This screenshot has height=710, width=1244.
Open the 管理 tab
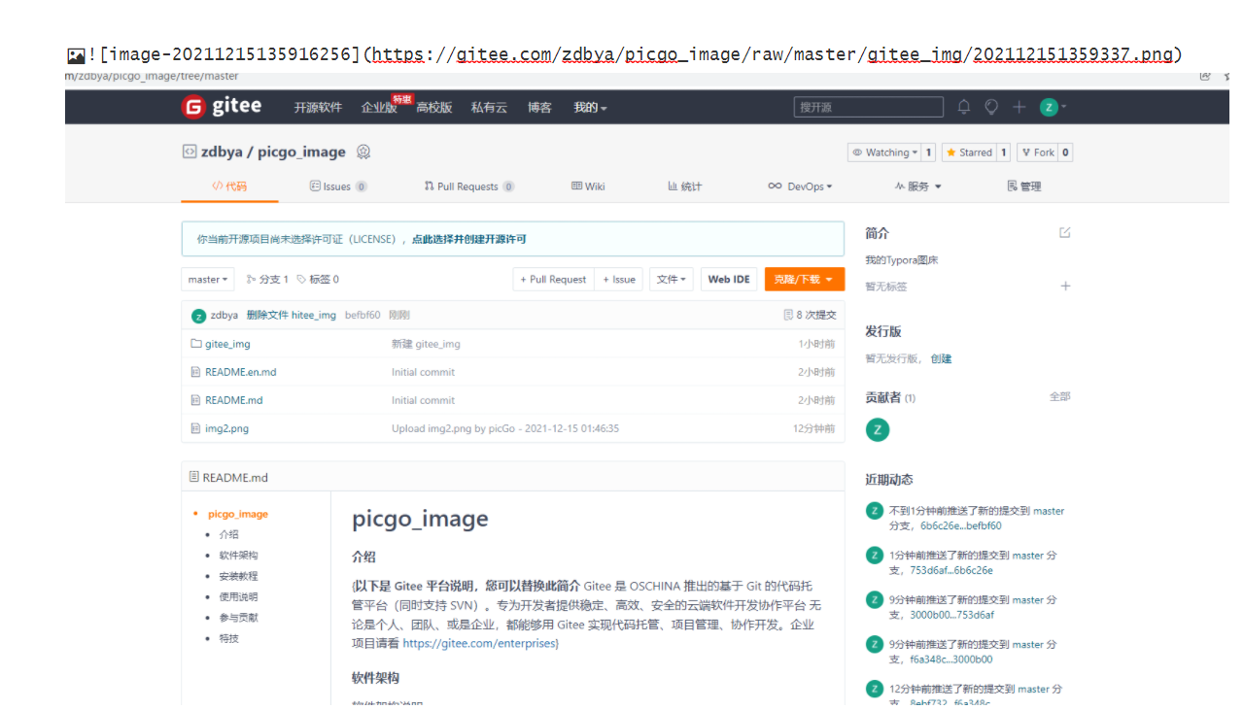coord(1024,186)
